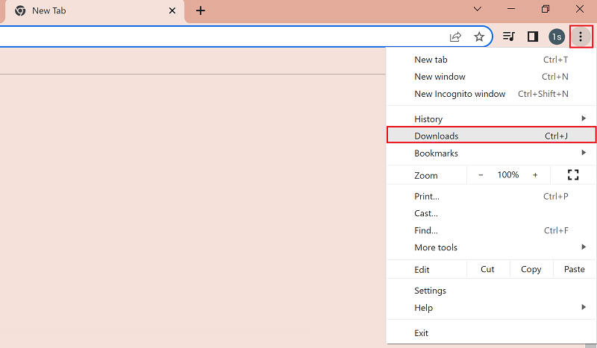
Task: Restore down the Chrome window
Action: 546,9
